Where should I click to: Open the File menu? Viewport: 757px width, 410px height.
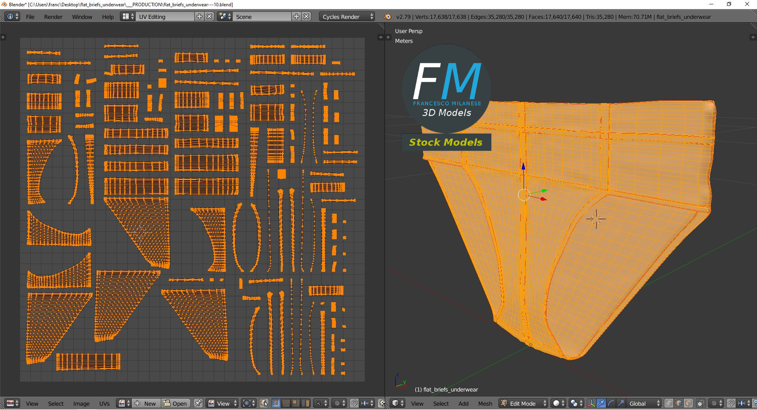pos(30,17)
